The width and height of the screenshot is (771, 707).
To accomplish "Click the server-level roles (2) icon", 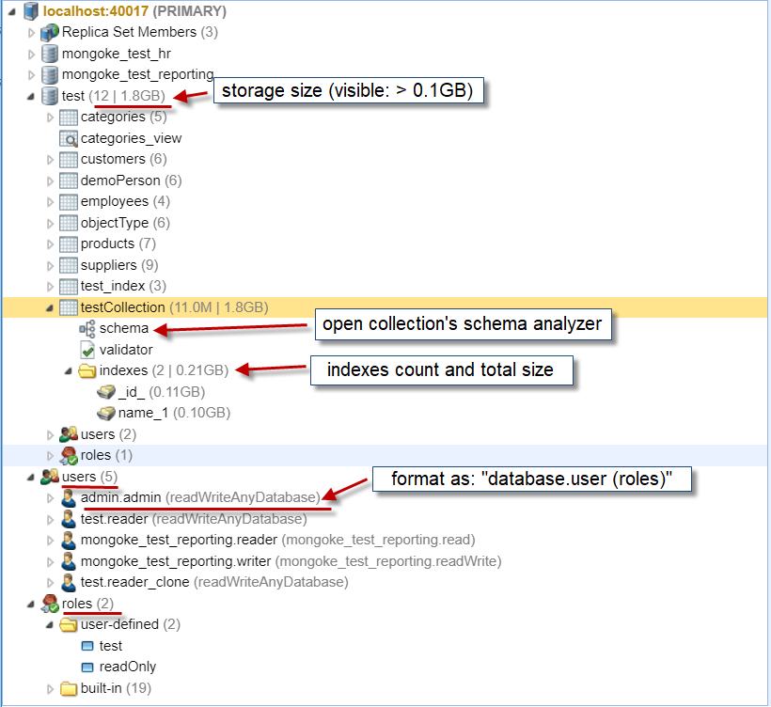I will pos(50,604).
